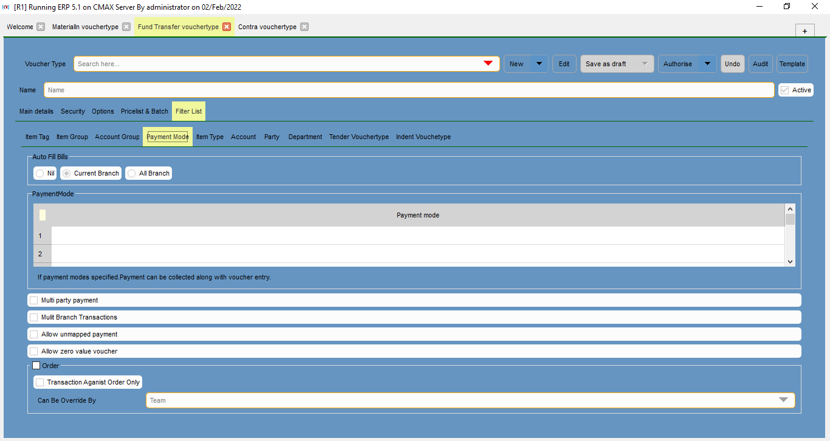
Task: Switch to MaterialIn vouchertype tab
Action: click(x=85, y=27)
